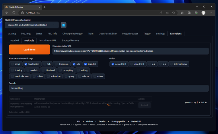
Task: Click the orange Load from button
Action: point(30,49)
